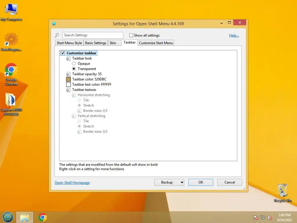Click the Horizontal stretching setting icon

pyautogui.click(x=74, y=95)
